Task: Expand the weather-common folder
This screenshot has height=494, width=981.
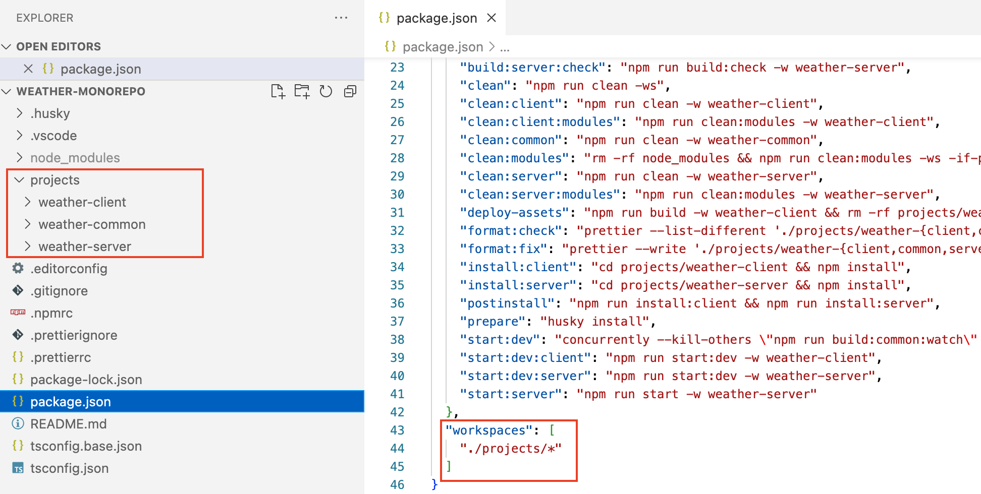Action: 28,224
